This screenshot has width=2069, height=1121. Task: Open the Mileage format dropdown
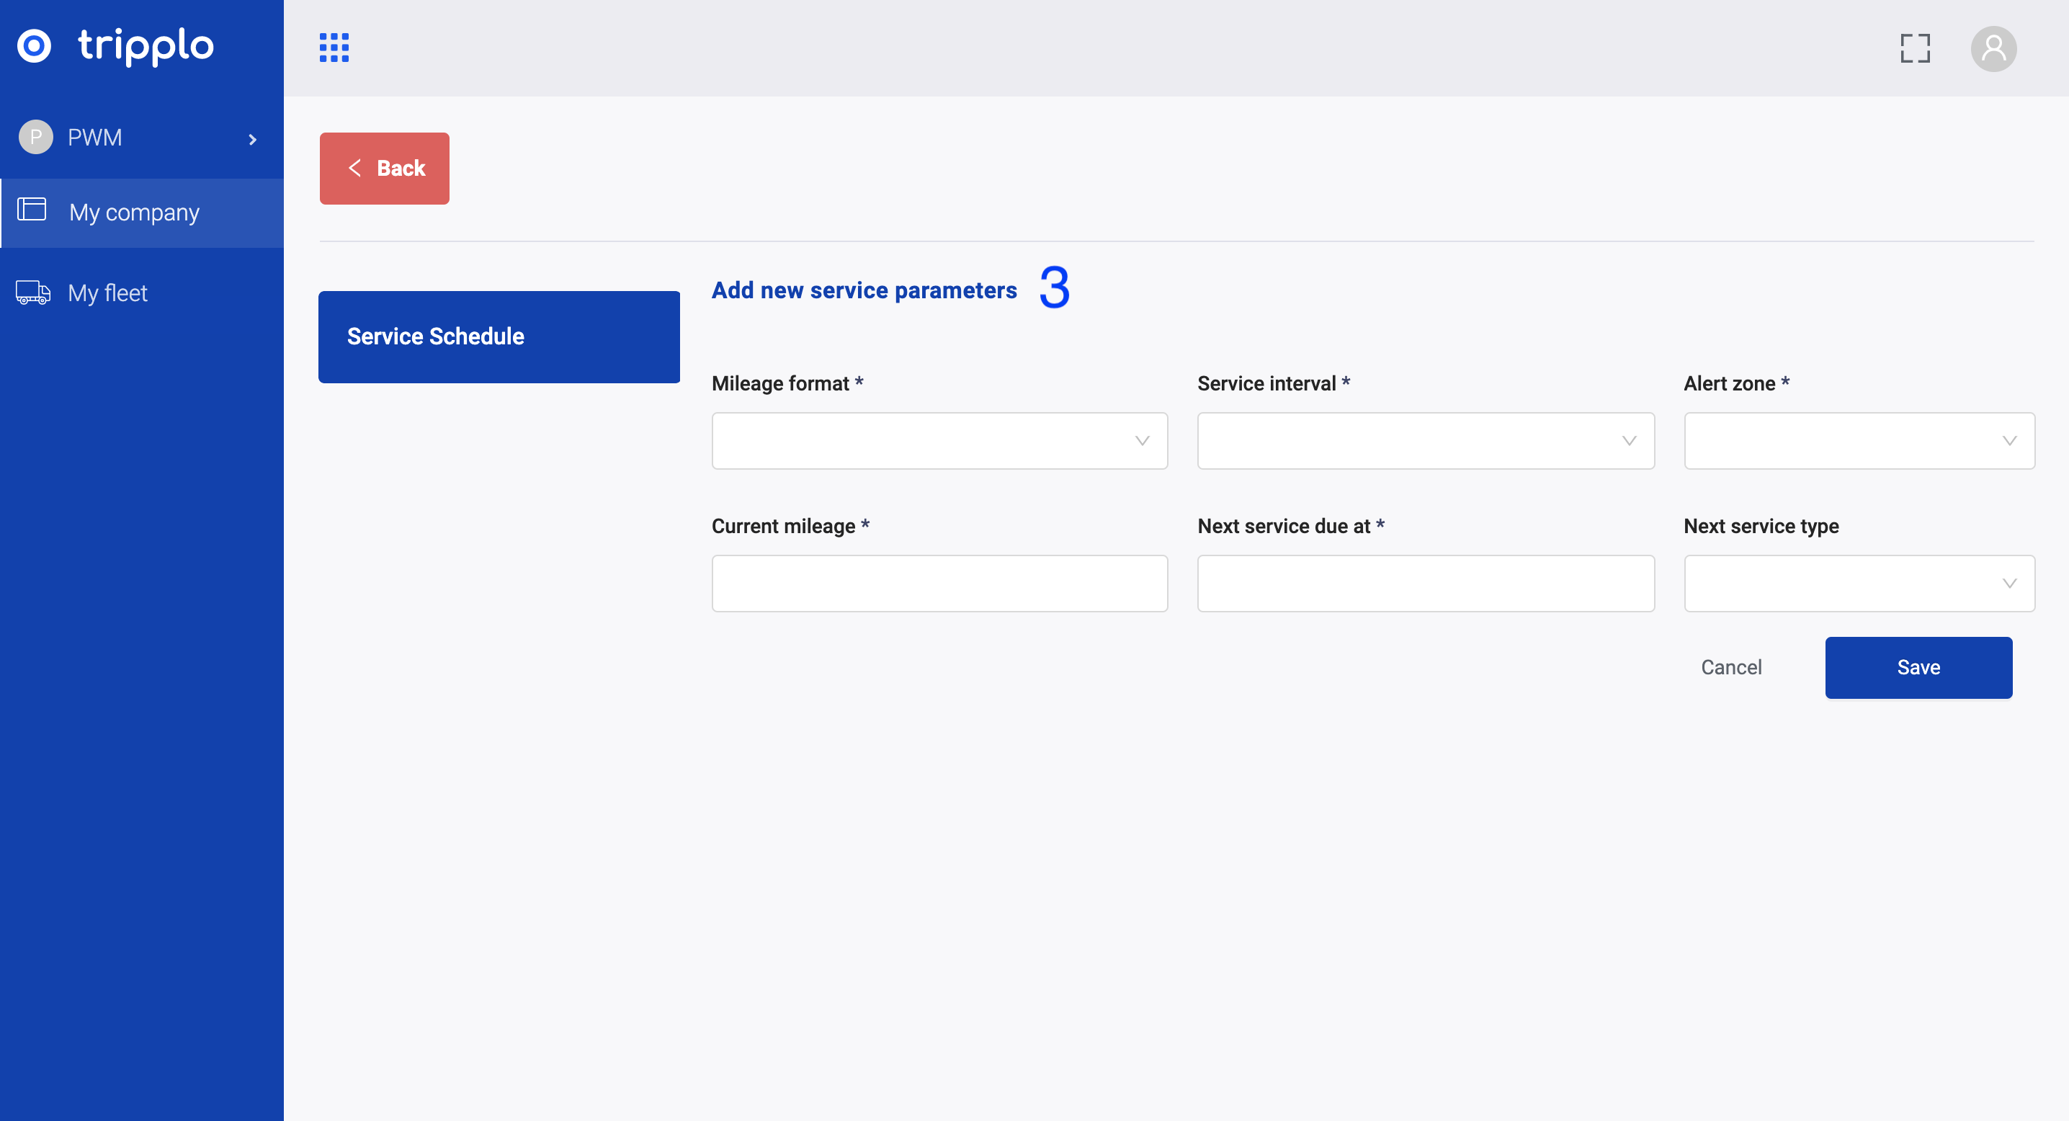[x=939, y=441]
